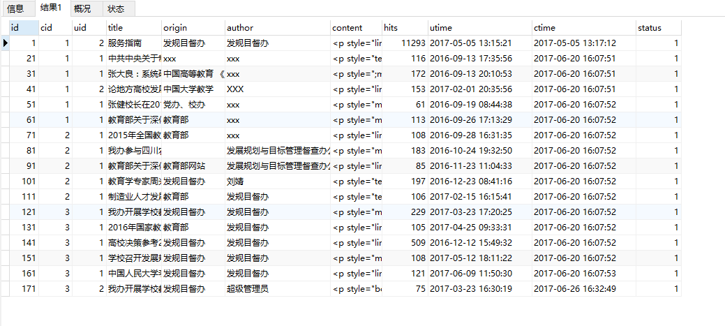Switch to the 信息 tab
The image size is (725, 326).
tap(15, 9)
